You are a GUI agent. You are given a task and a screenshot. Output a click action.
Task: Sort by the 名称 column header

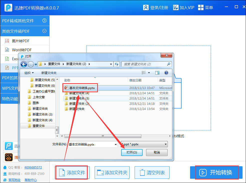(67, 80)
